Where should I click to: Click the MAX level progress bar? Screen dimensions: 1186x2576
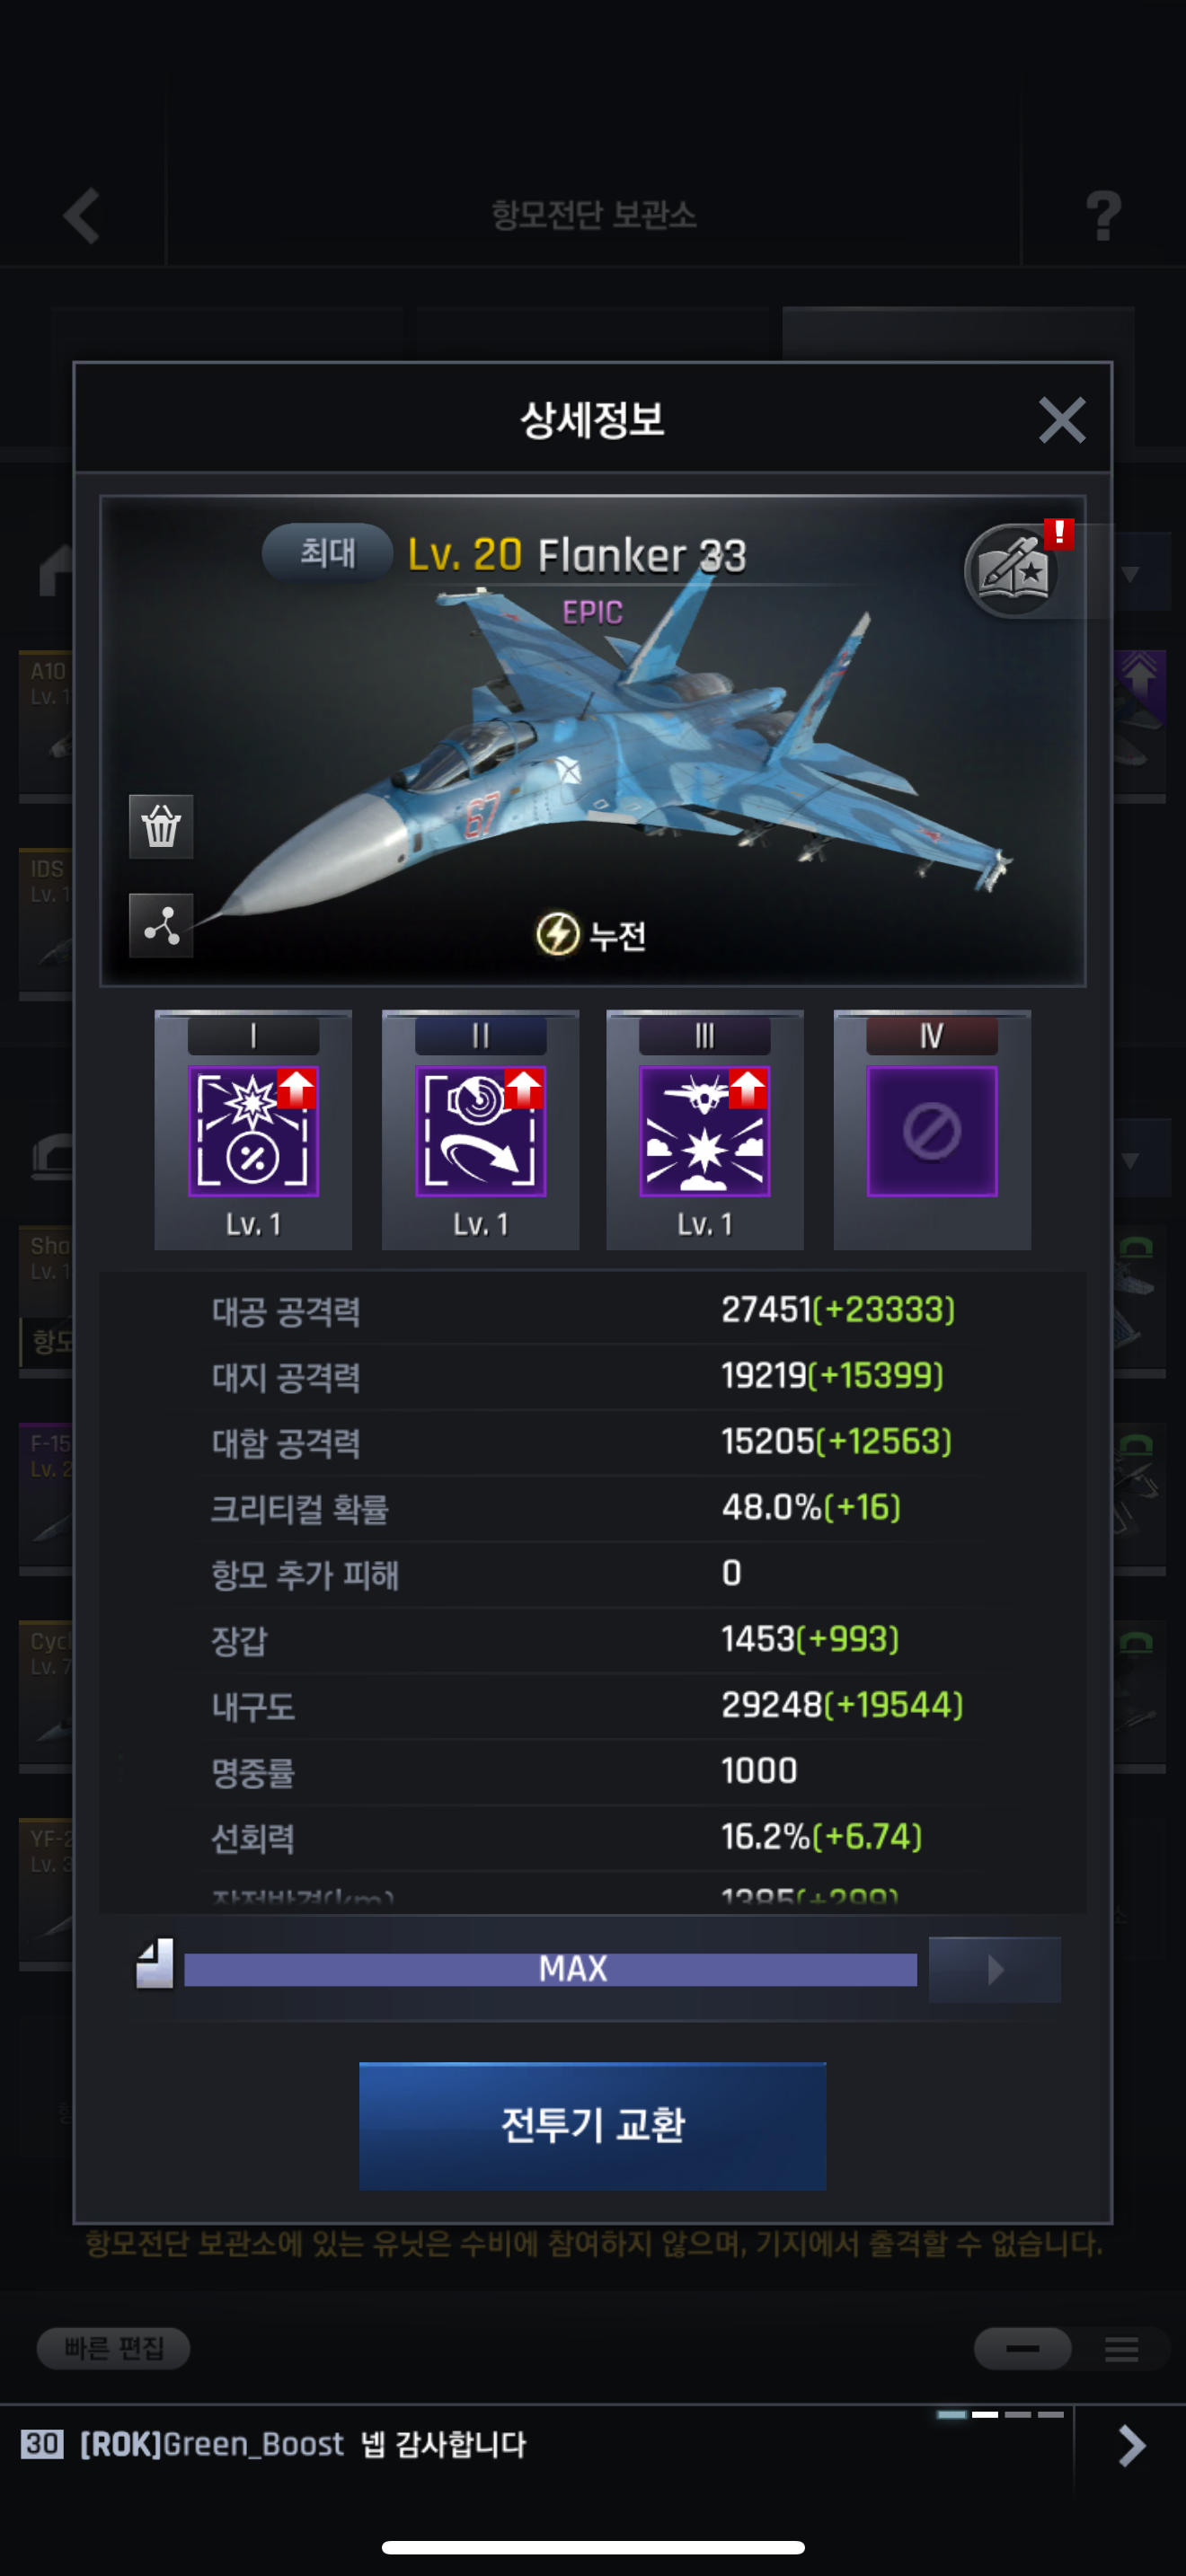click(551, 1970)
